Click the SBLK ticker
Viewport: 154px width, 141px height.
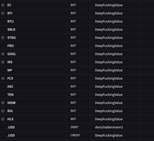[x=11, y=30]
